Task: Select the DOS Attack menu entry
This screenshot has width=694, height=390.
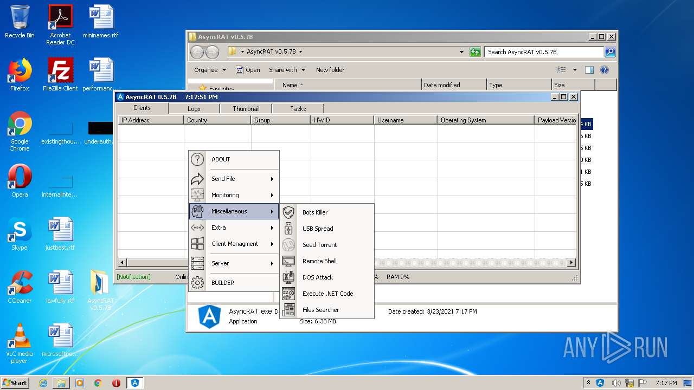Action: coord(327,277)
